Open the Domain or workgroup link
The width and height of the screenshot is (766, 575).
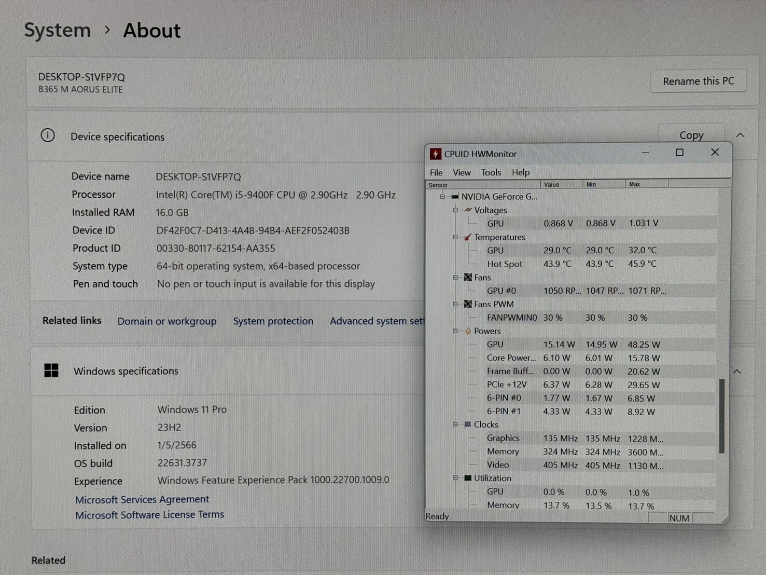(167, 321)
